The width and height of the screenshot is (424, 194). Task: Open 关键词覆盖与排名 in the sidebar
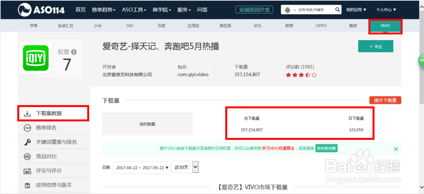click(x=53, y=142)
